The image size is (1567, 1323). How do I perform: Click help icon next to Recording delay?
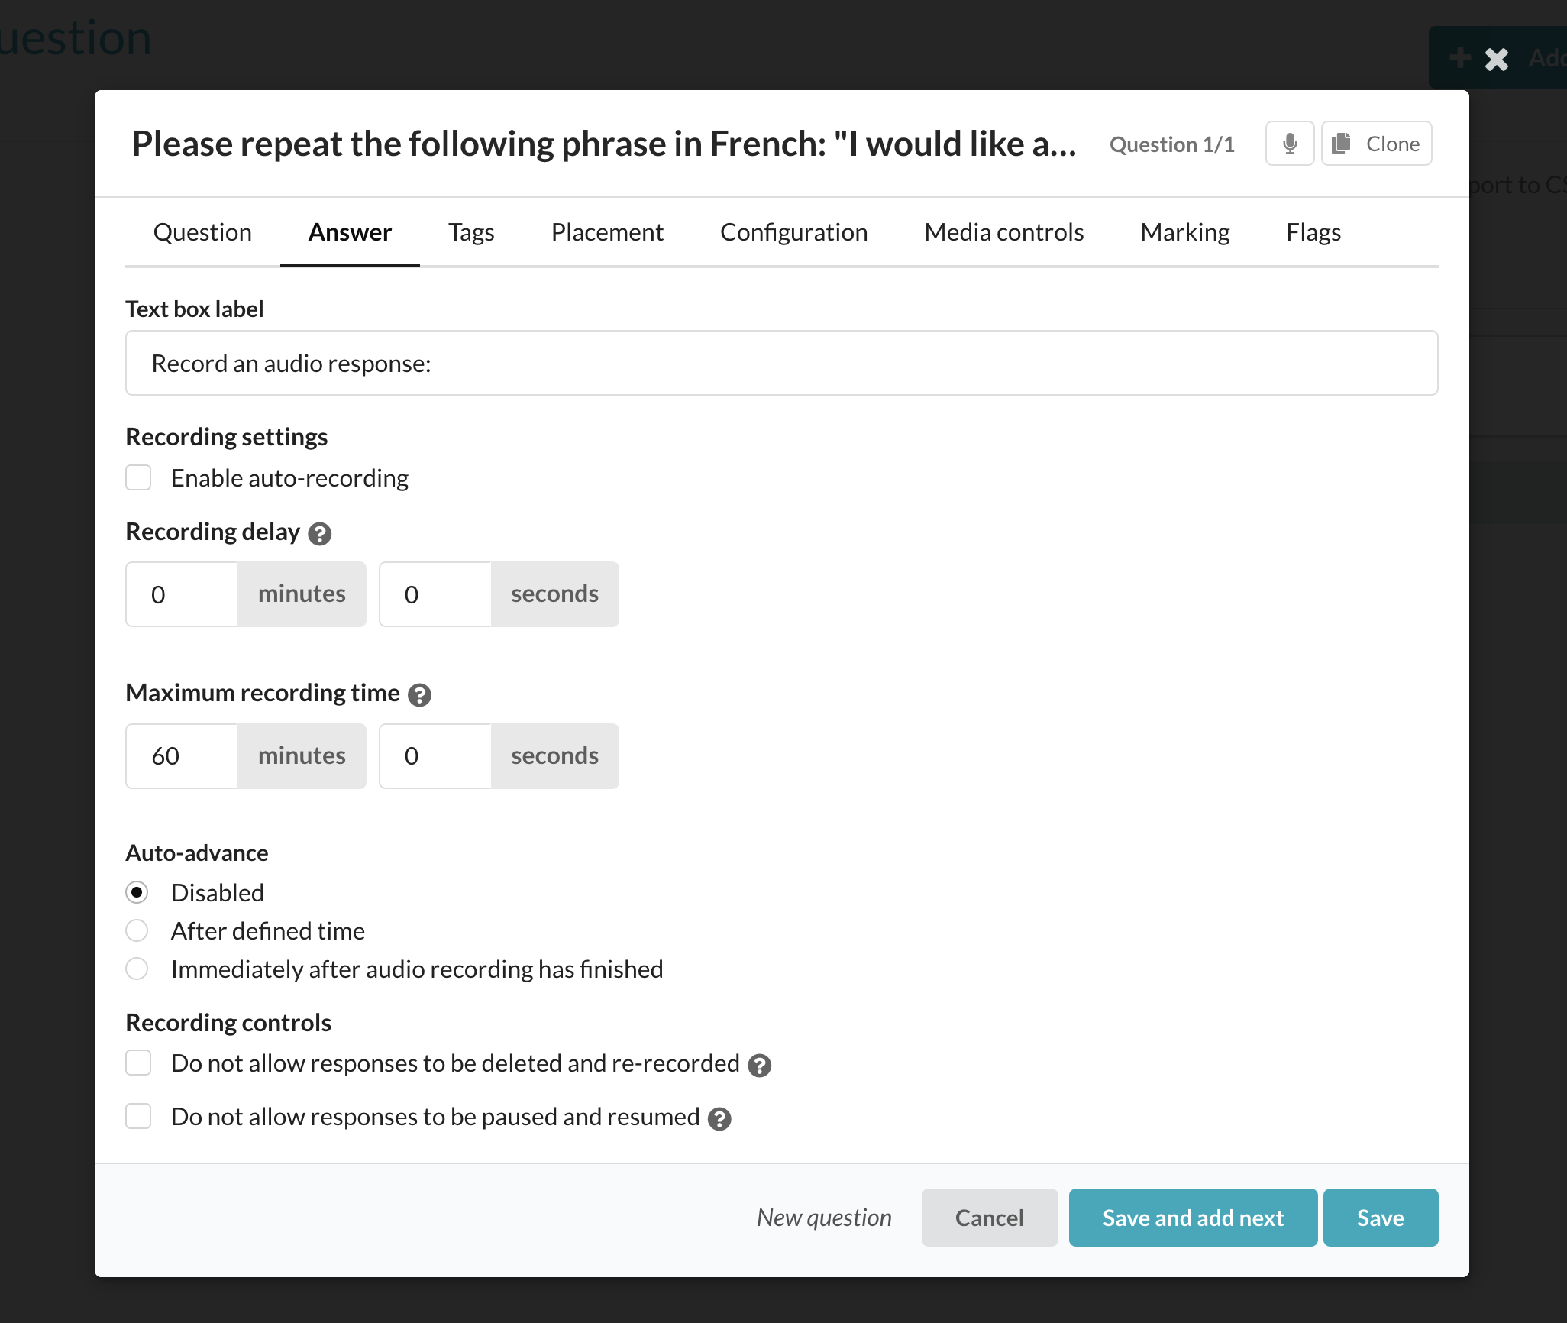(x=319, y=534)
